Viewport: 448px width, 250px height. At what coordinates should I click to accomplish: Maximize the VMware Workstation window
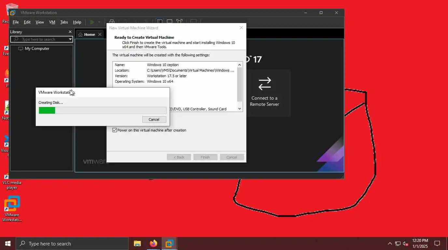pyautogui.click(x=321, y=13)
